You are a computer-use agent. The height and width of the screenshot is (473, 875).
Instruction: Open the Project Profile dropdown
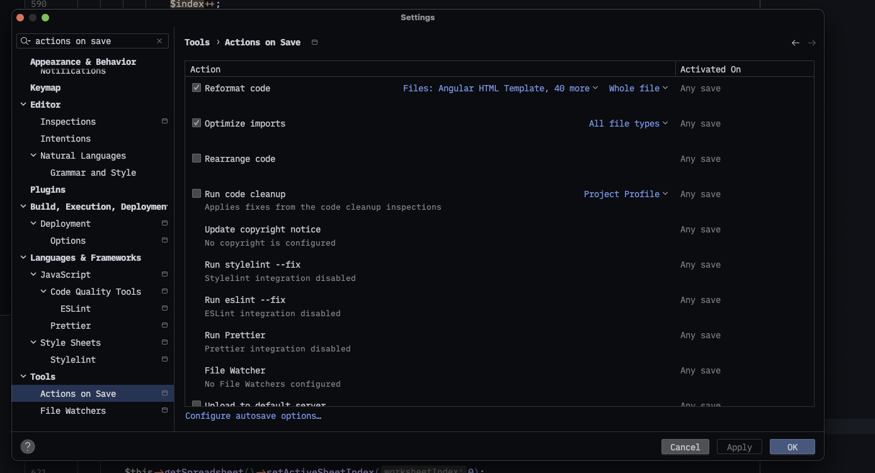625,194
